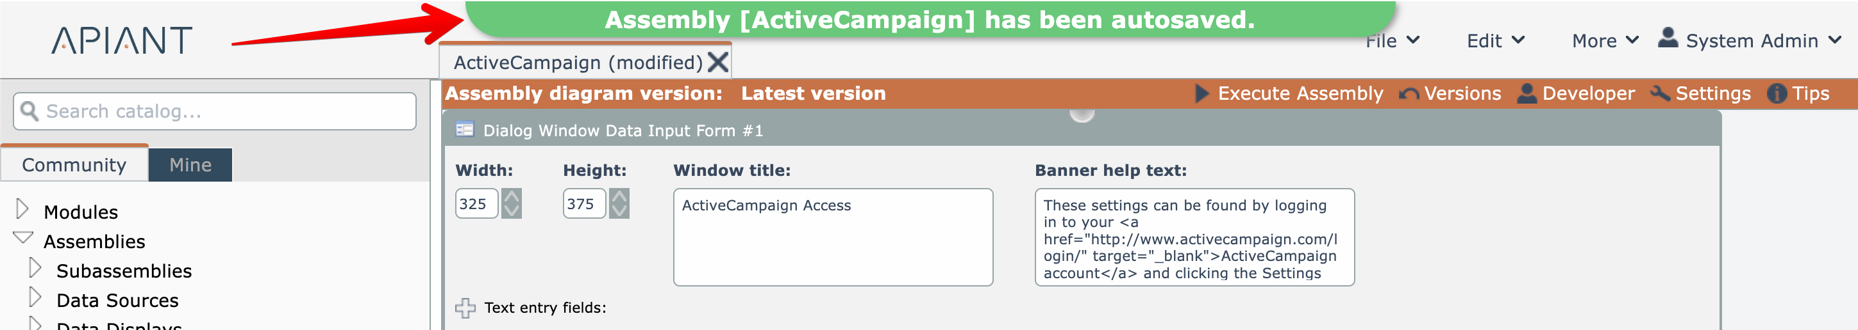Expand the Data Sources tree node

[x=35, y=297]
